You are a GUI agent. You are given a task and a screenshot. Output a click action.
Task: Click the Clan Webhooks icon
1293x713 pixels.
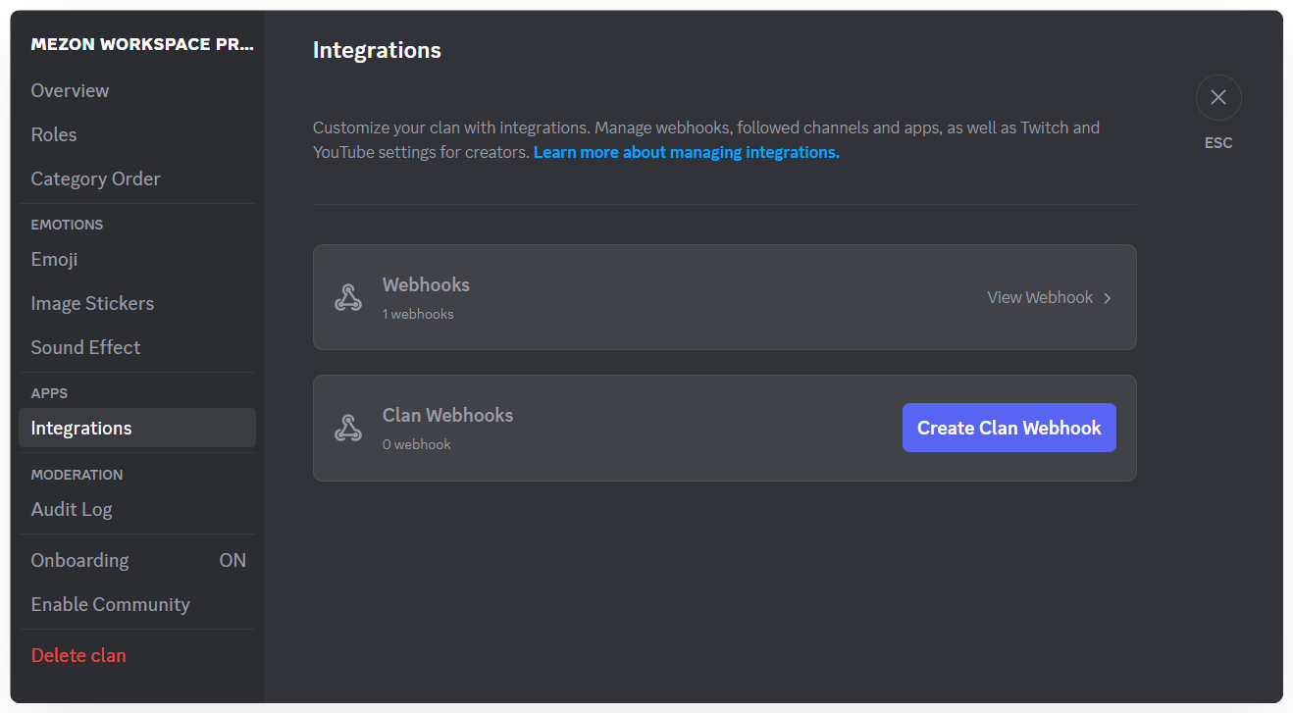tap(348, 428)
